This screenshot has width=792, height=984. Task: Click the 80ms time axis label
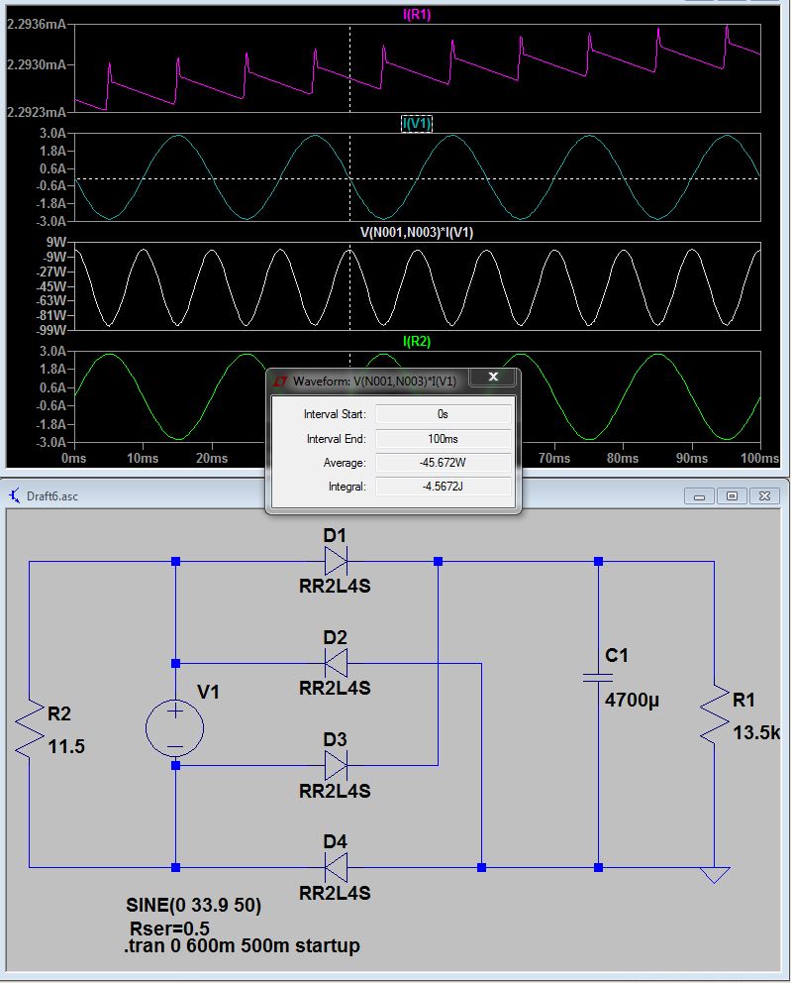pyautogui.click(x=623, y=458)
